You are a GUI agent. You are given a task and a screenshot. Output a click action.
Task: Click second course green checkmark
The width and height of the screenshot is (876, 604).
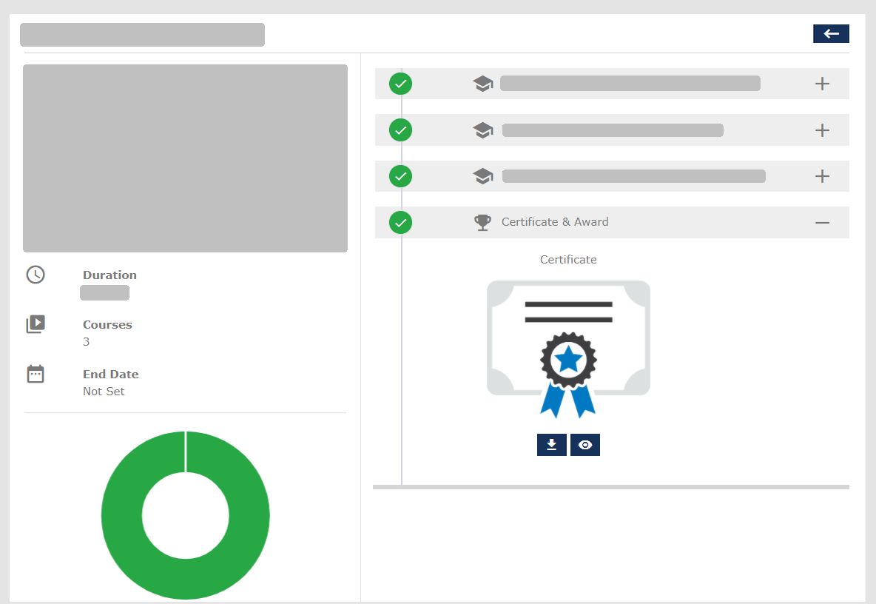[x=400, y=130]
